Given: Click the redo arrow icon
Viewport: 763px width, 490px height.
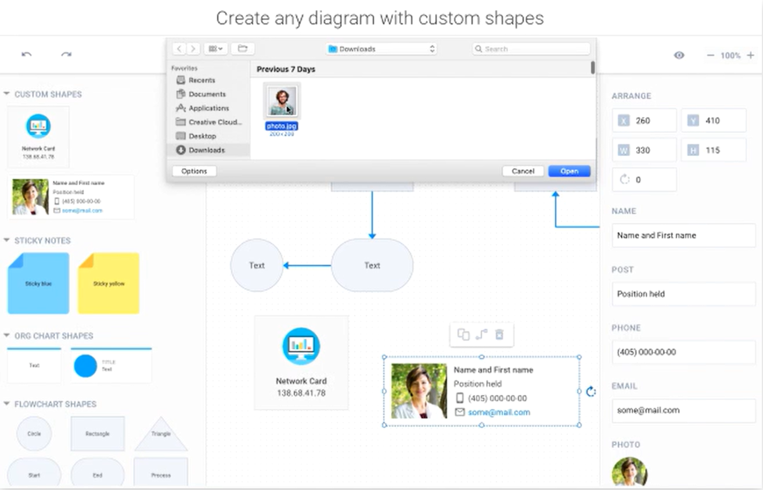Looking at the screenshot, I should click(x=66, y=55).
